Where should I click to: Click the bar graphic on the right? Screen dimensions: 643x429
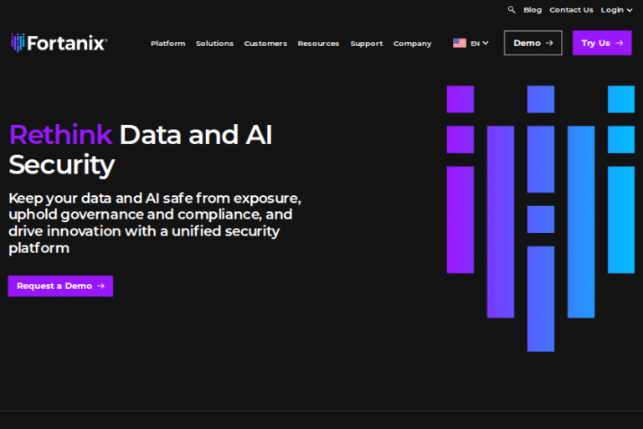(540, 218)
